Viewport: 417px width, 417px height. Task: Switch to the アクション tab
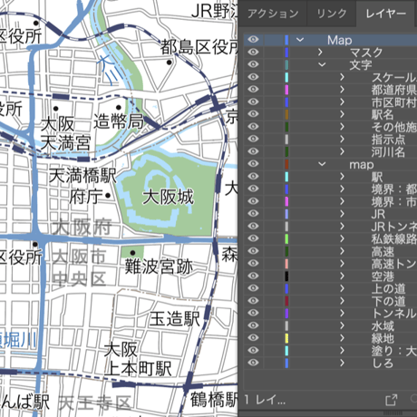coord(273,14)
